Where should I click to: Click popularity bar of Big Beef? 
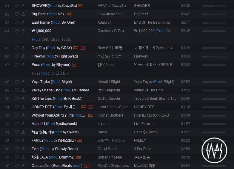tap(214, 14)
